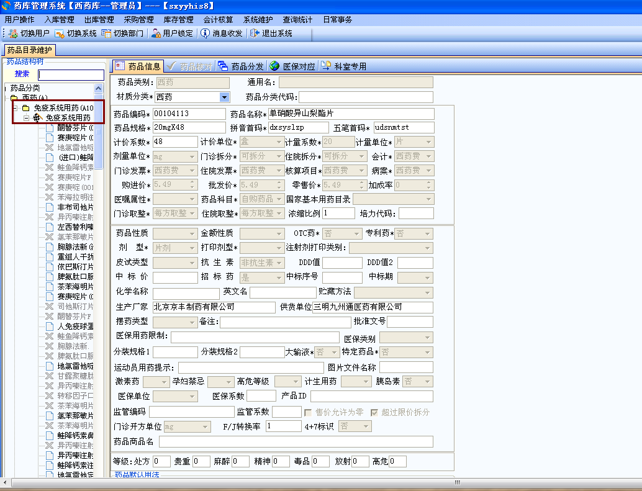Click 搜索 search link
The width and height of the screenshot is (642, 491).
coord(22,74)
